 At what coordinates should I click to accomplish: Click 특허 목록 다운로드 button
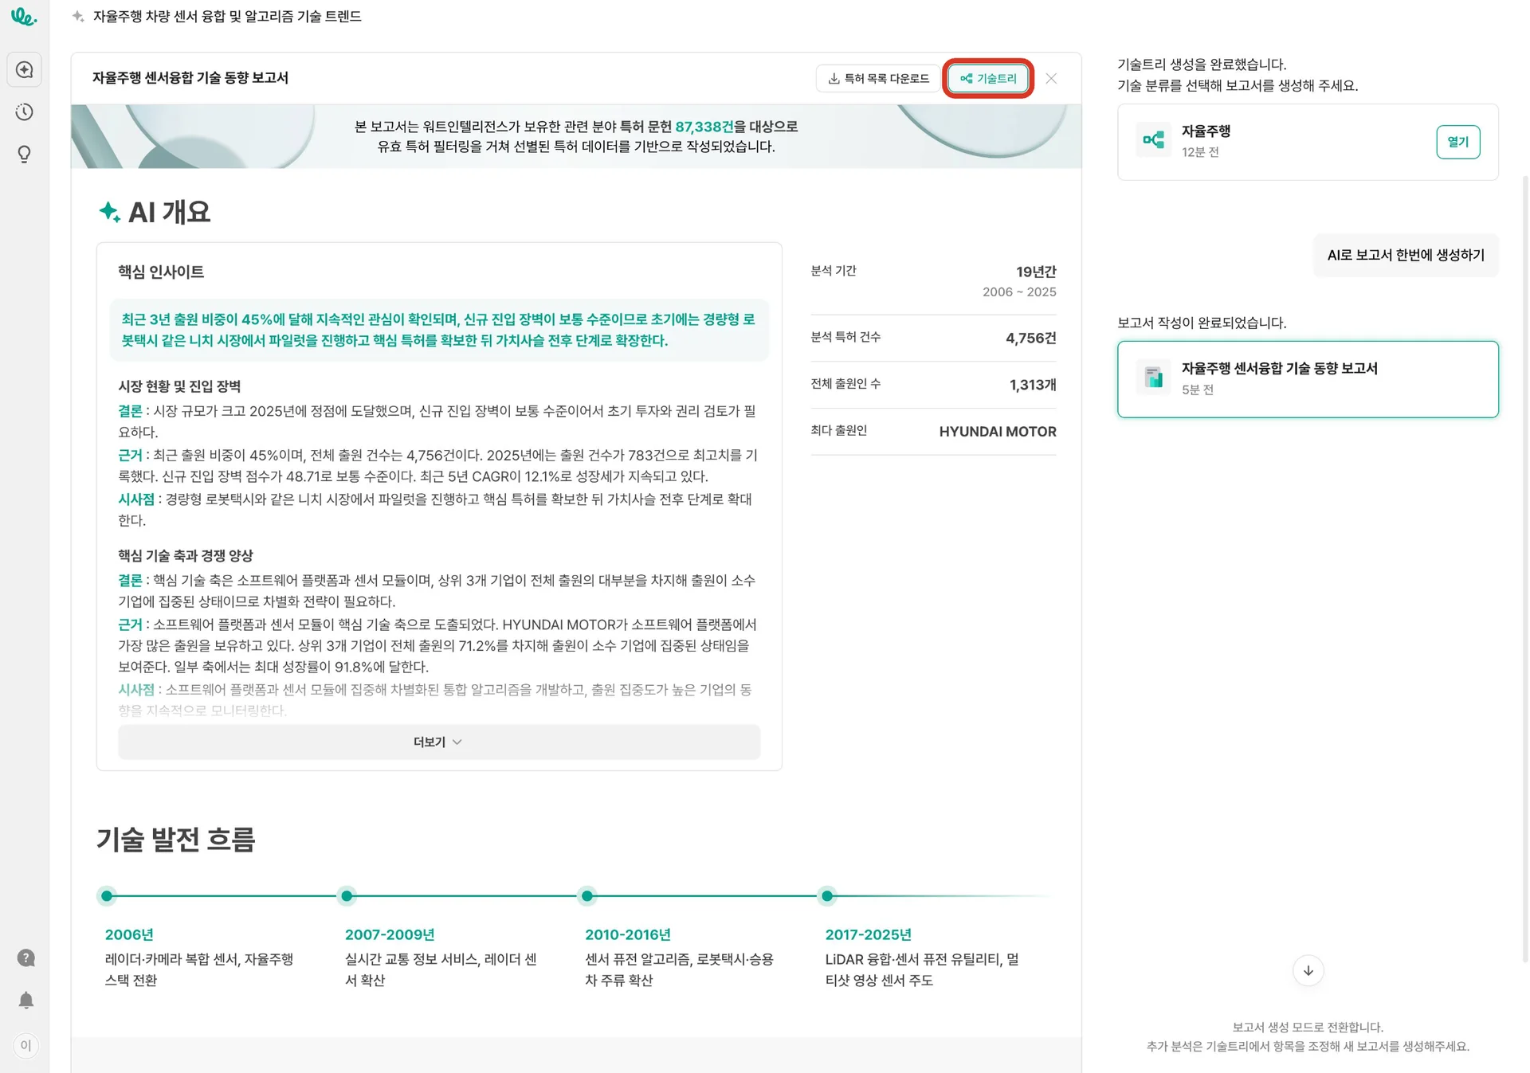tap(877, 79)
